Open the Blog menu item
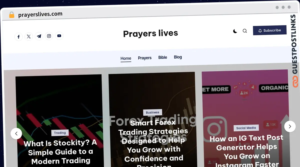The height and width of the screenshot is (167, 300). (x=178, y=57)
